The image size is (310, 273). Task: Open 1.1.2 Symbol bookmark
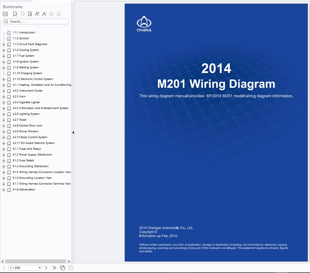(21, 38)
